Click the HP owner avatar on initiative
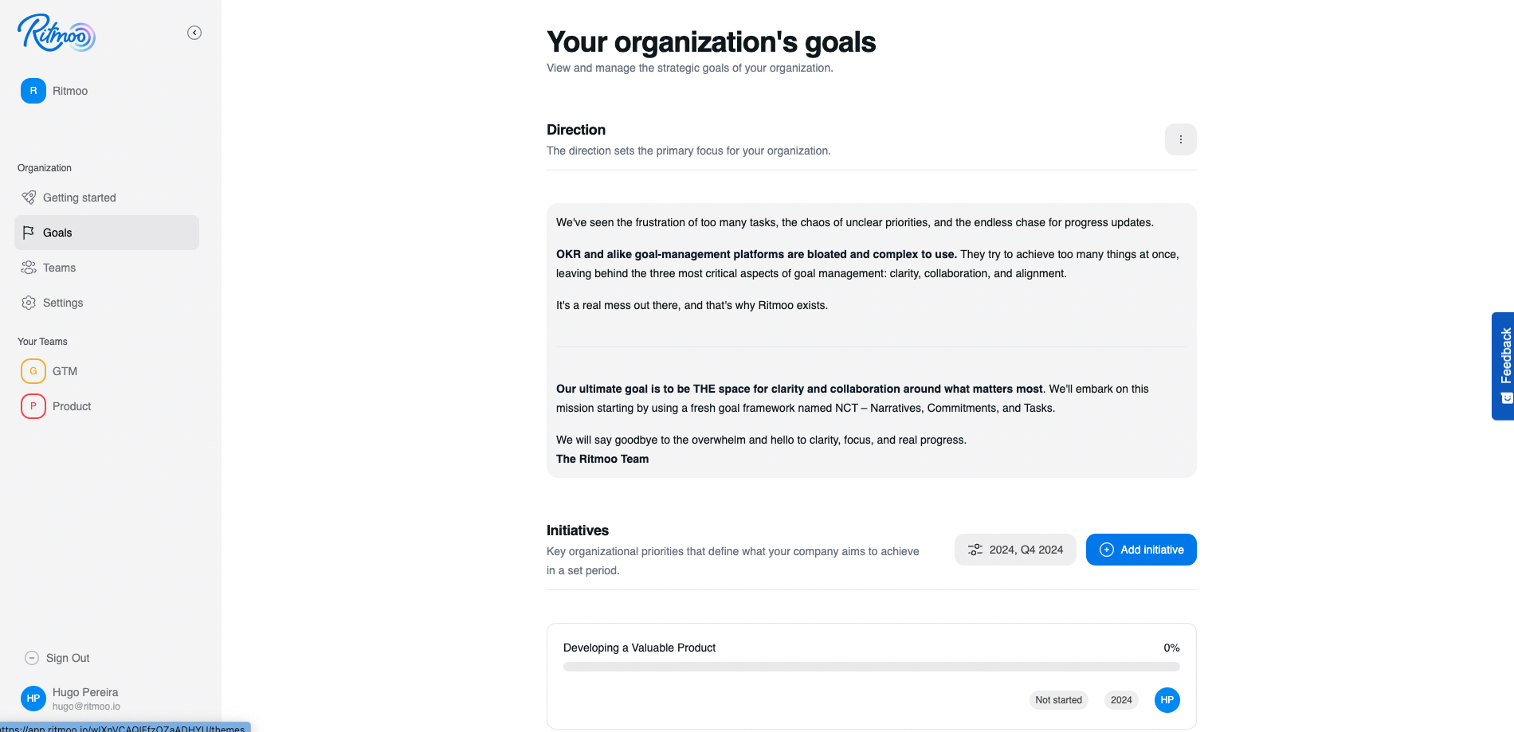This screenshot has width=1514, height=732. click(1167, 700)
